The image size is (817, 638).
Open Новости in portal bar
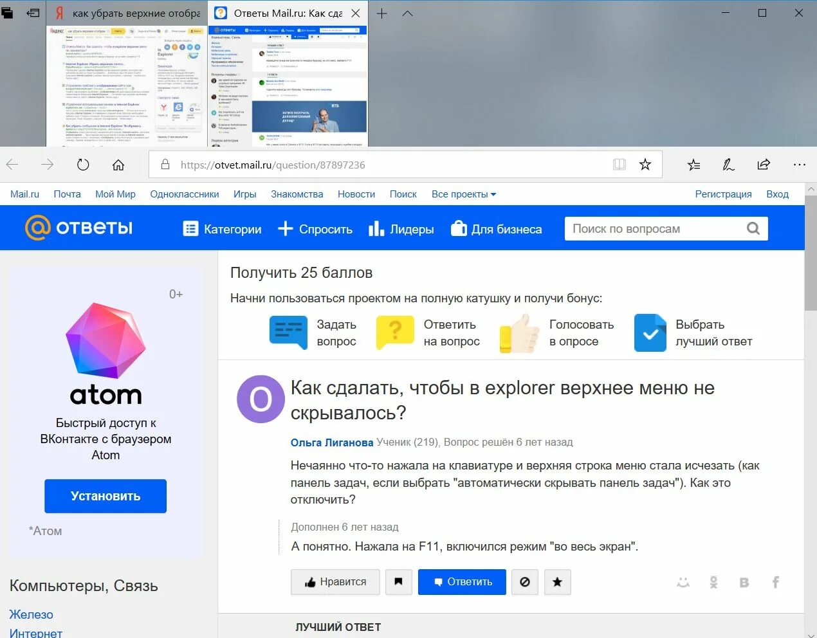click(356, 194)
